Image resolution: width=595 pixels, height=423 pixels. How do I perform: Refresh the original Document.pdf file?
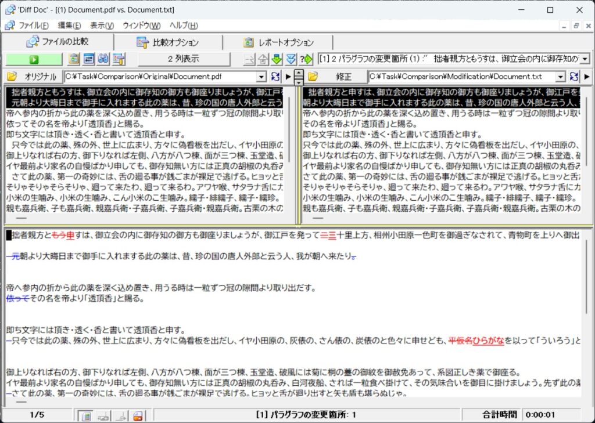(x=275, y=77)
